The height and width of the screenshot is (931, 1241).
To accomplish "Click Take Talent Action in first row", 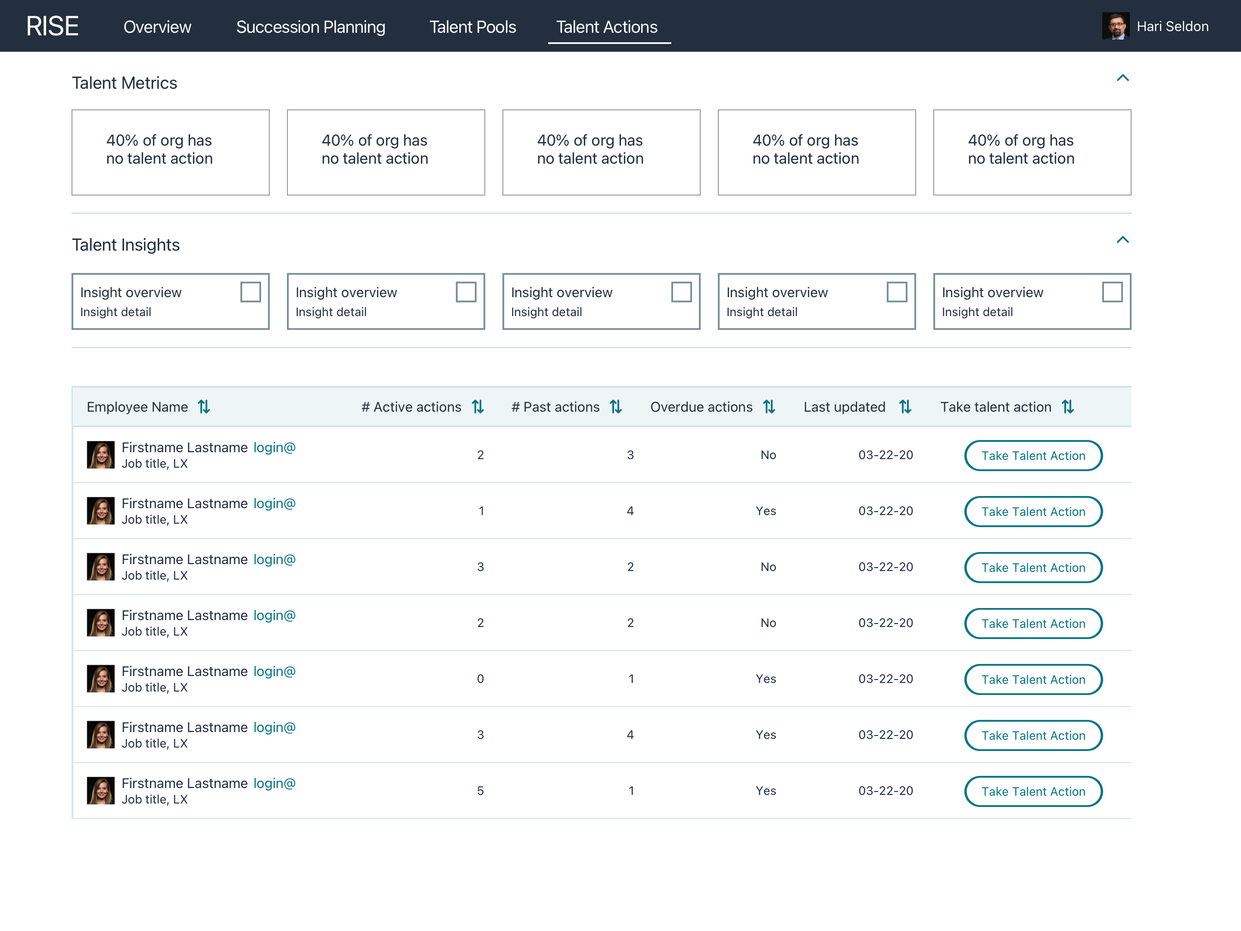I will [x=1033, y=456].
